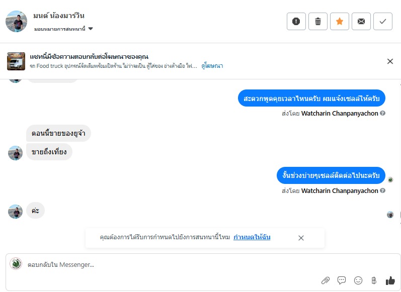This screenshot has width=401, height=292.
Task: Click the info icon beside the first Watcharin Chanpanyachon
Action: 383,114
